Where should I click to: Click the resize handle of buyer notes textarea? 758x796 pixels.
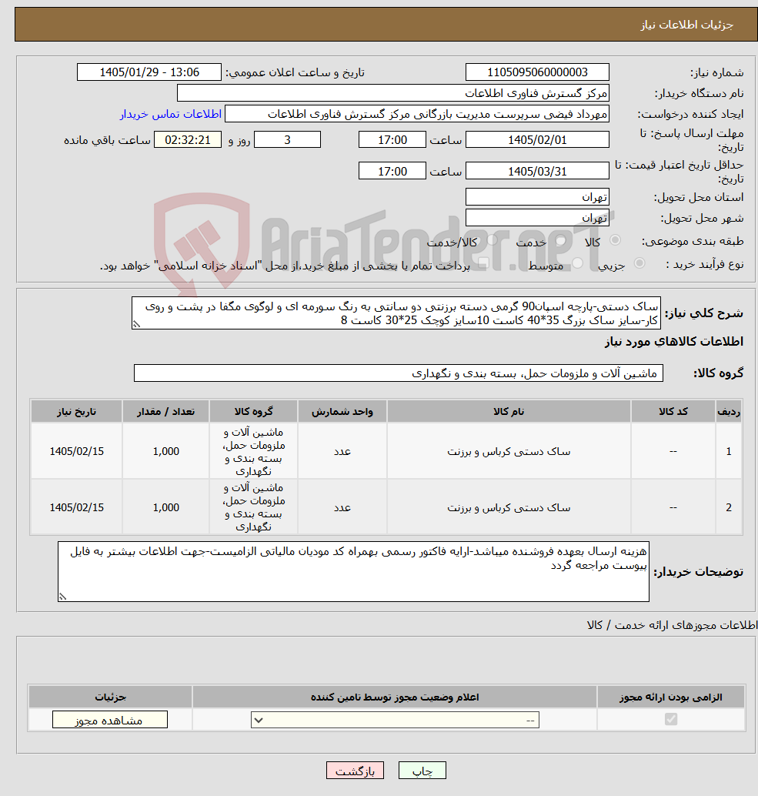pos(62,597)
